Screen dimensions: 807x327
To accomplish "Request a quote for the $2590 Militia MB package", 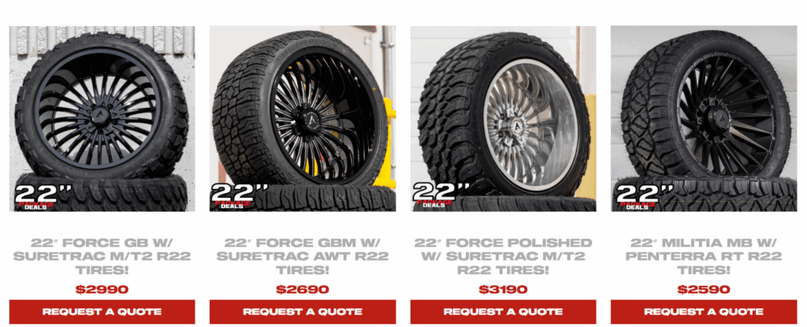I will (x=704, y=311).
